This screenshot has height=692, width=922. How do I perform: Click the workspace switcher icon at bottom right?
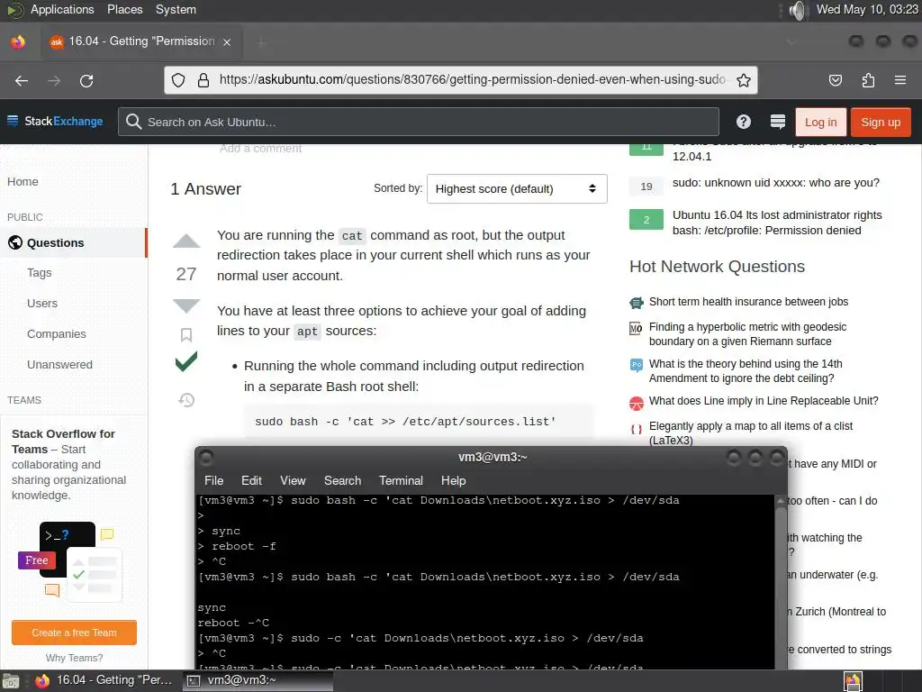click(853, 681)
